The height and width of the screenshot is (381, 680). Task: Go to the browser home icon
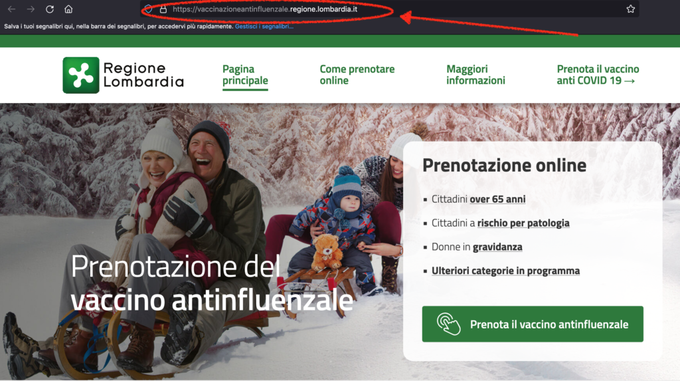pyautogui.click(x=68, y=9)
